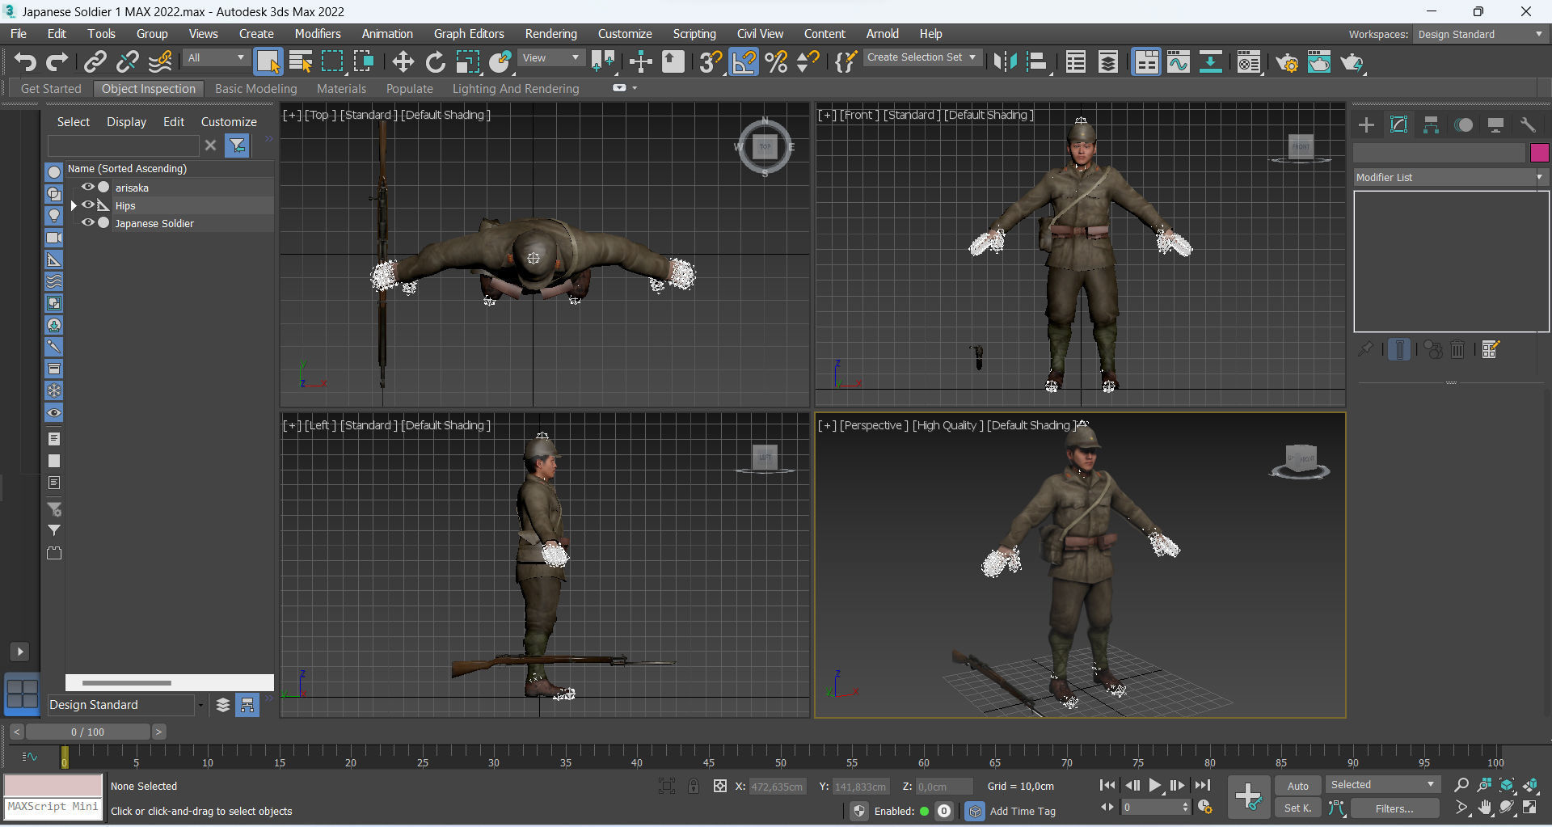Image resolution: width=1552 pixels, height=827 pixels.
Task: Open the Modifiers menu
Action: click(318, 34)
